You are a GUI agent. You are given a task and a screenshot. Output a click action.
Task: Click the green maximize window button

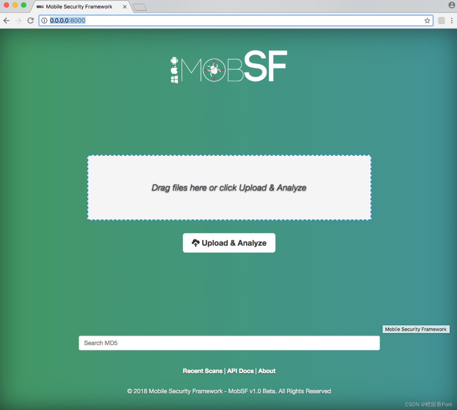point(24,5)
